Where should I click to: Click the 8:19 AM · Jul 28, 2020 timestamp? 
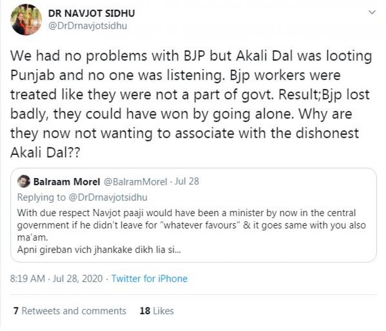pyautogui.click(x=57, y=278)
